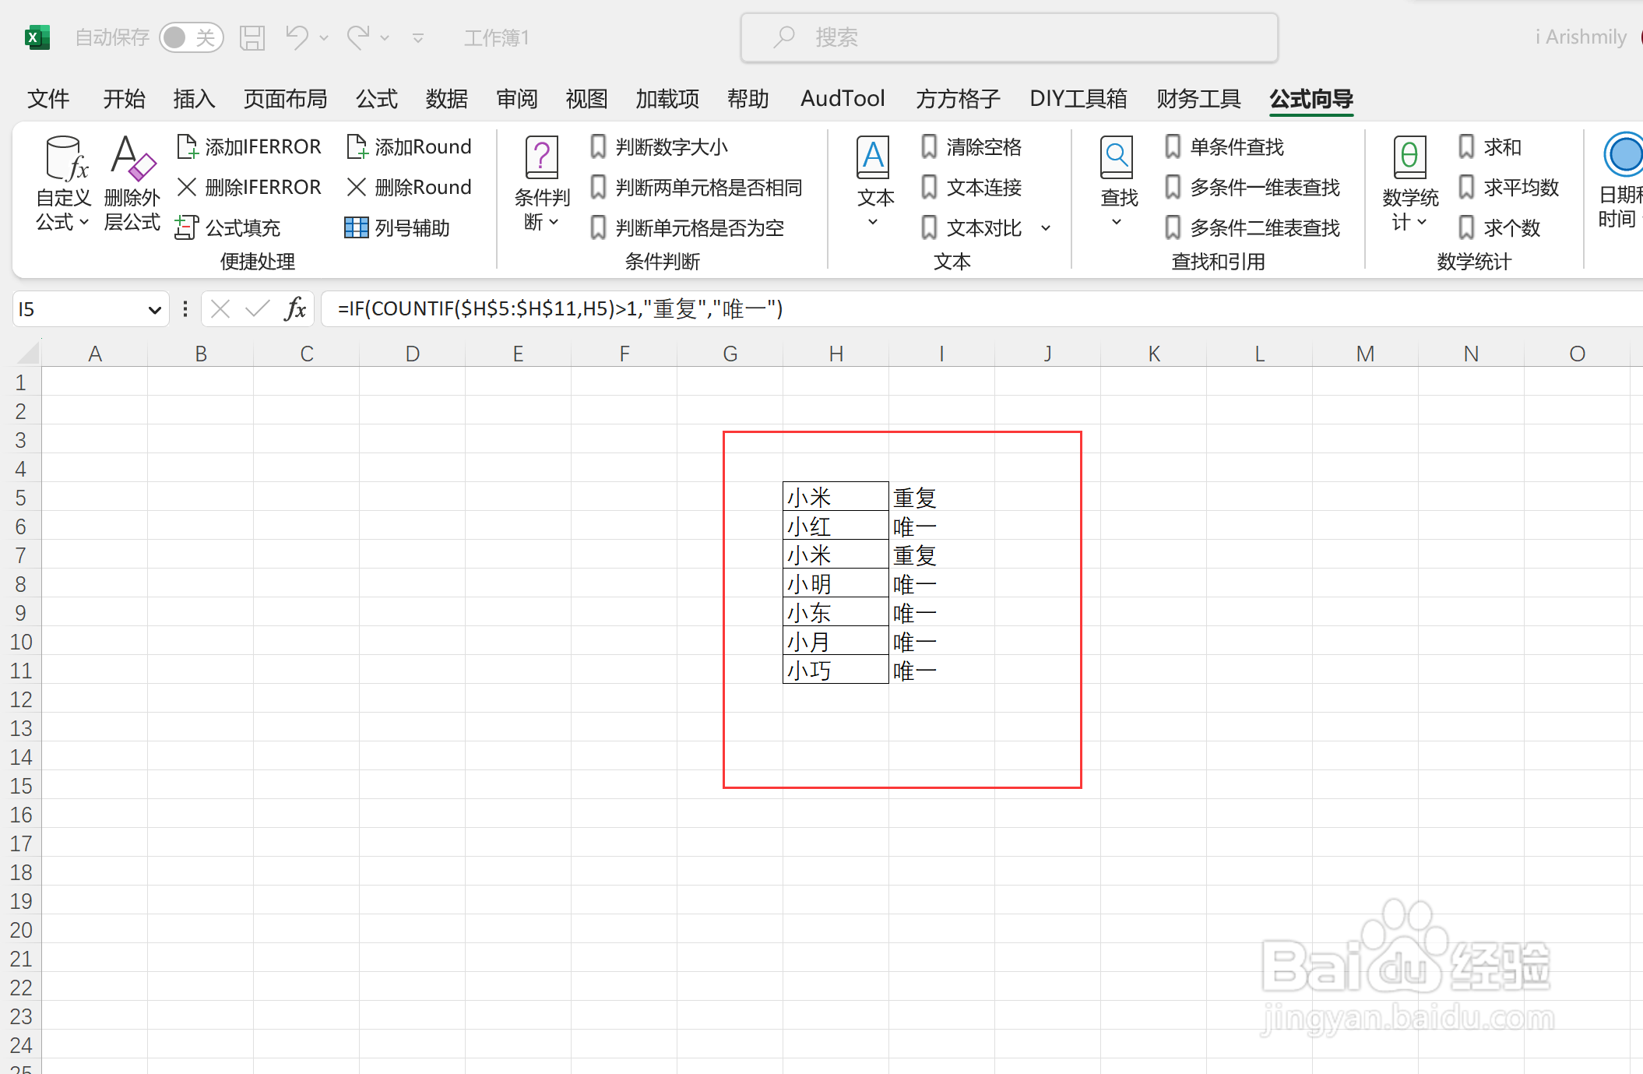The image size is (1643, 1074).
Task: Click the Excel app icon
Action: pos(37,37)
